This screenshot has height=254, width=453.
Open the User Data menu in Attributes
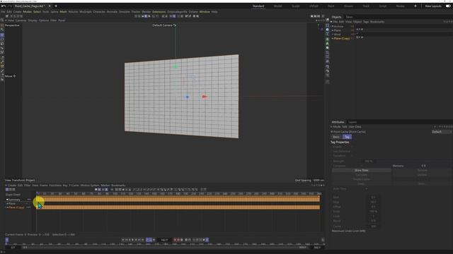click(355, 127)
